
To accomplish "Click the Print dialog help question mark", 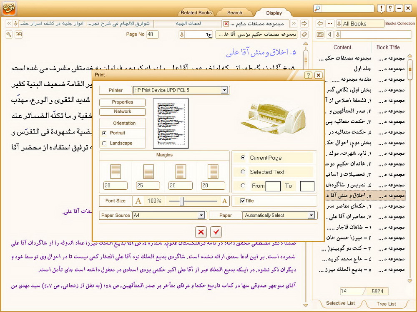I will click(308, 75).
